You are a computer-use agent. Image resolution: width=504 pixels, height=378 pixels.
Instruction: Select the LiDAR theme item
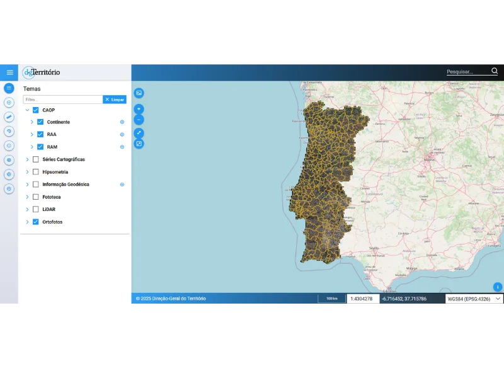49,209
